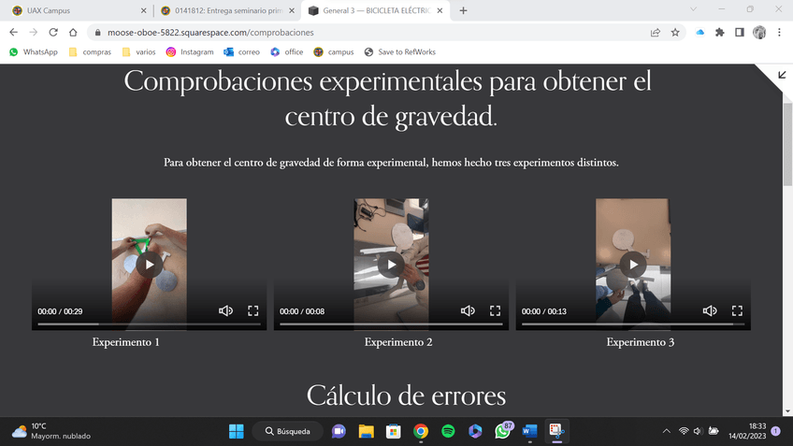This screenshot has height=446, width=793.
Task: Open File Explorer from taskbar
Action: 367,431
